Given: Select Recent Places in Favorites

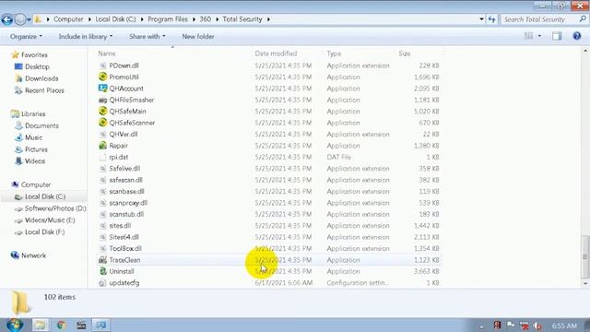Looking at the screenshot, I should click(x=44, y=90).
